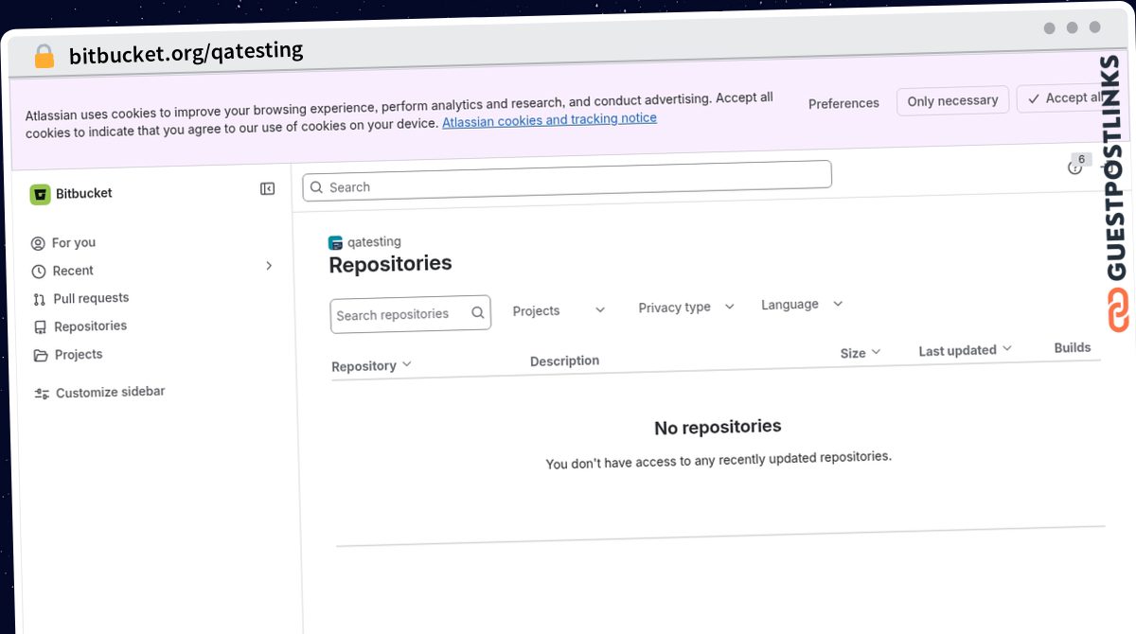This screenshot has height=634, width=1136.
Task: Collapse sidebar using the panel toggle icon
Action: [267, 189]
